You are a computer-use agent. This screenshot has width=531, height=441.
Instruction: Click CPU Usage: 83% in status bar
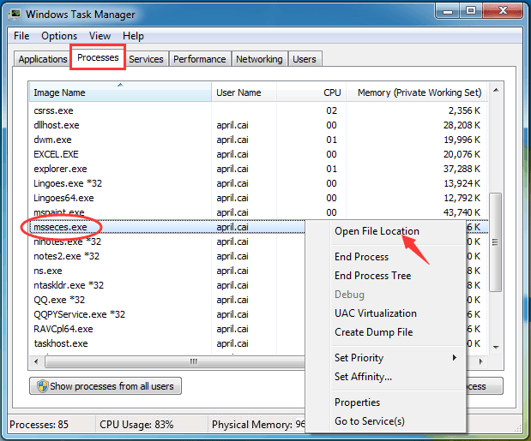coord(136,425)
